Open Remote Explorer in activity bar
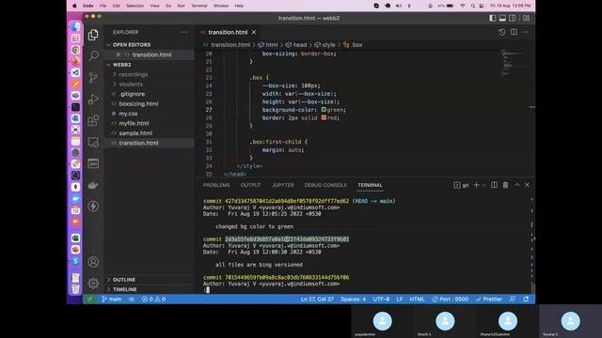The image size is (602, 338). coord(93,142)
